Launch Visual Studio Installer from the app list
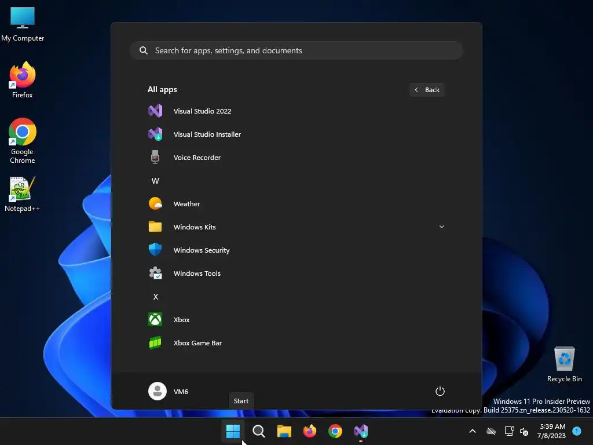This screenshot has width=593, height=445. [x=296, y=134]
